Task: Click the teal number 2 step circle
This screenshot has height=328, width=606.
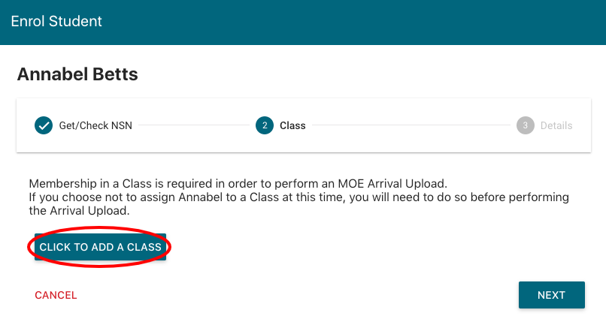Action: click(264, 125)
